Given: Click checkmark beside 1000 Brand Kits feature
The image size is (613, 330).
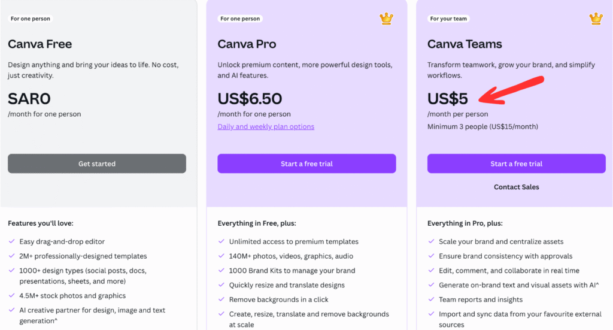Looking at the screenshot, I should pyautogui.click(x=221, y=271).
